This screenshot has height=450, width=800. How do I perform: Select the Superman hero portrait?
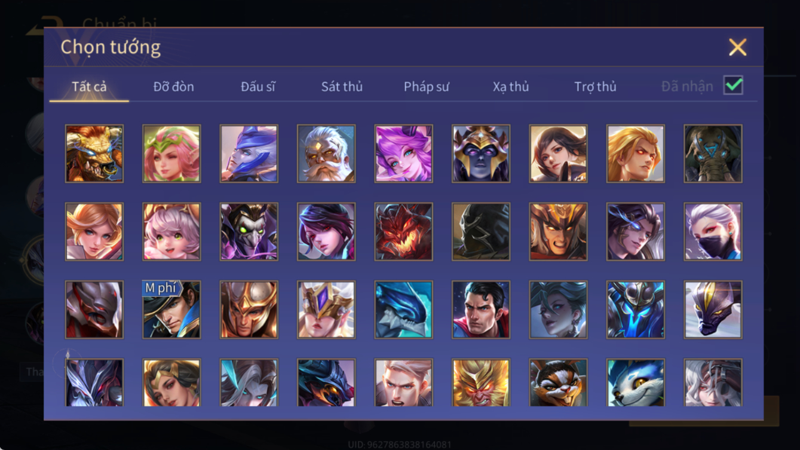[x=481, y=310]
